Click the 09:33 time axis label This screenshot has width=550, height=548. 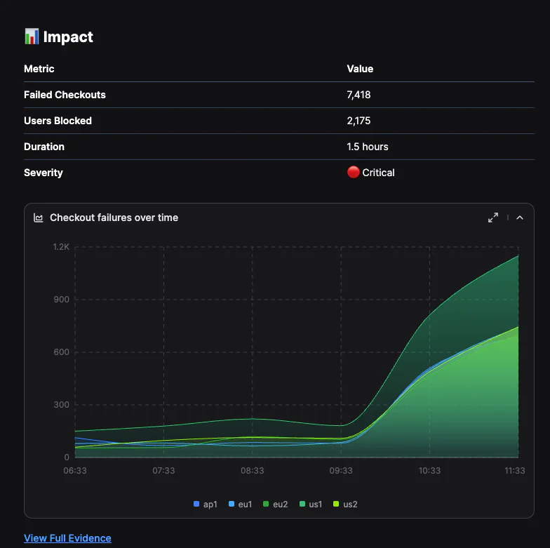tap(341, 471)
